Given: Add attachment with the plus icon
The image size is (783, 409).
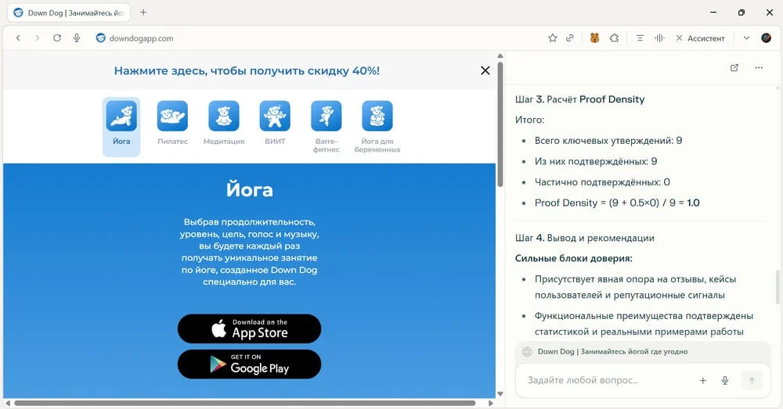Looking at the screenshot, I should 702,381.
